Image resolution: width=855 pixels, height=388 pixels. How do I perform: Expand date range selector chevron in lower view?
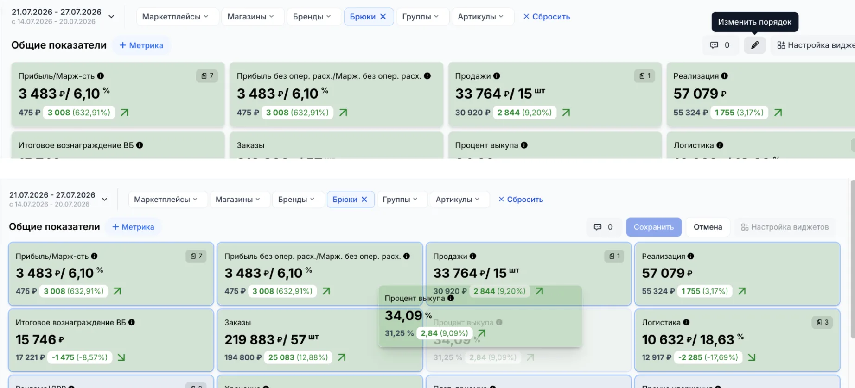[105, 200]
